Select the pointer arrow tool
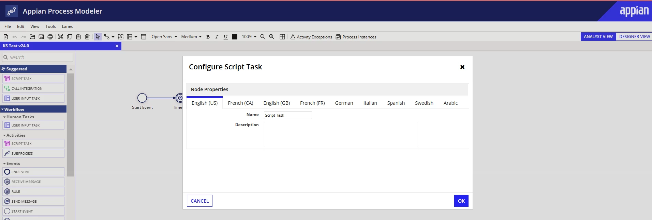Screen dimensions: 652x220 [x=98, y=37]
